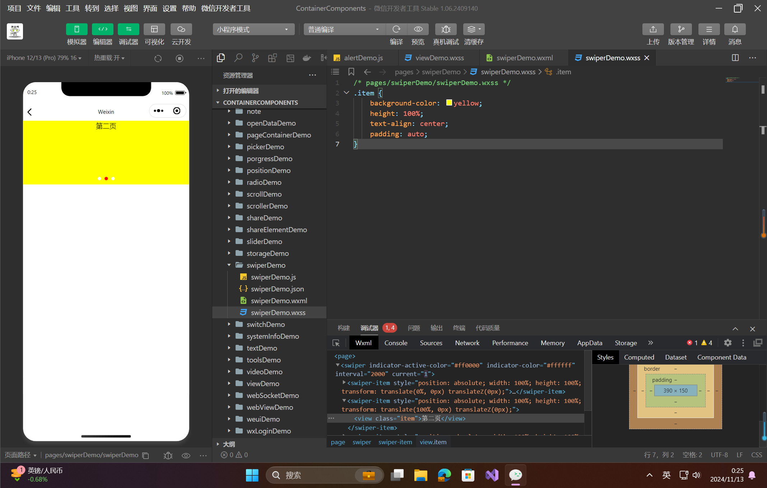
Task: Click the simulator refresh icon
Action: (158, 58)
